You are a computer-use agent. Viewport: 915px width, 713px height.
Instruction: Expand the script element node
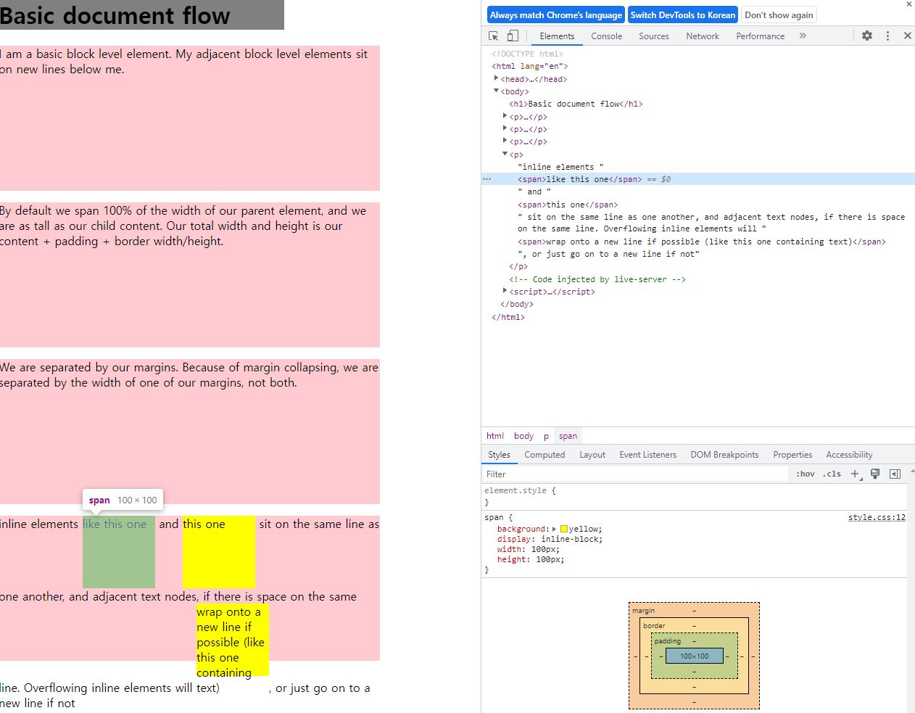tap(505, 291)
